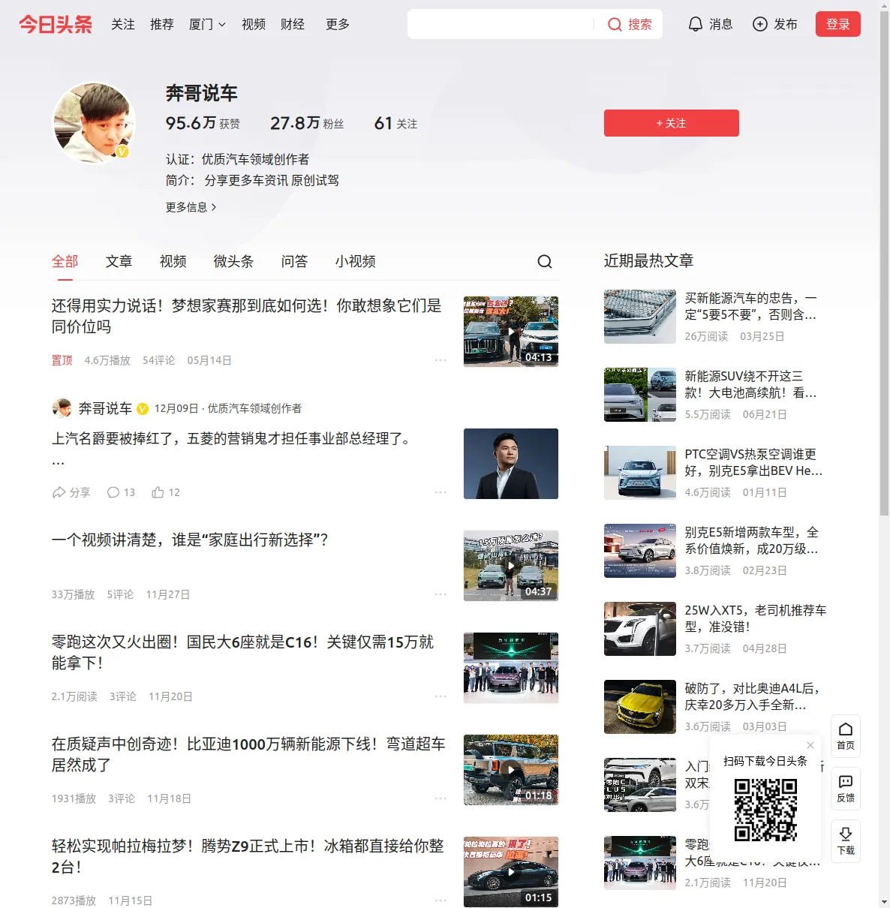Screen dimensions: 890x908
Task: Like the 上汽名爵 post (12)
Action: click(x=166, y=492)
